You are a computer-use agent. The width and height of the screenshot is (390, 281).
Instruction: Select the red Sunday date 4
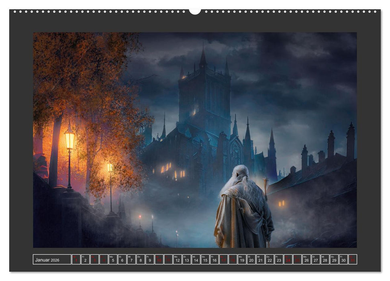(x=103, y=259)
